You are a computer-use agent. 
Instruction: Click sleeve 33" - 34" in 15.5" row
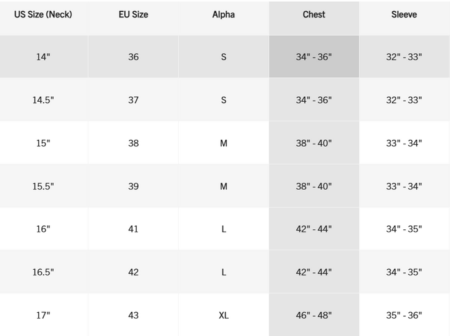(404, 186)
